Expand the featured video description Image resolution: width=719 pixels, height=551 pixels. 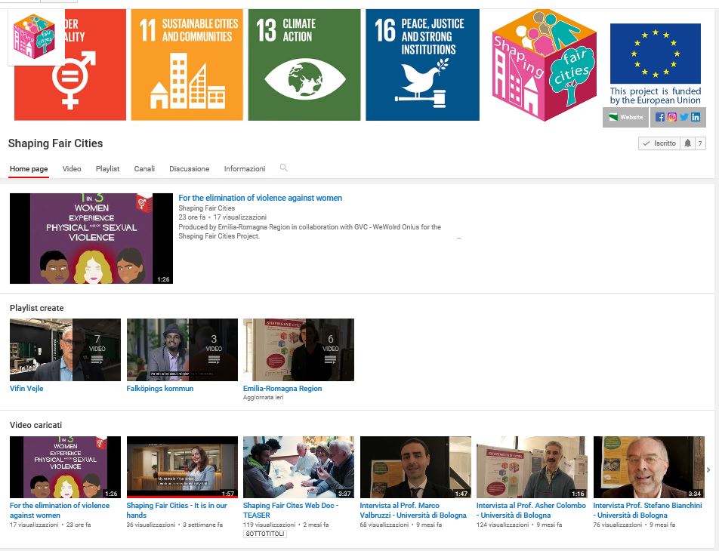click(x=458, y=237)
